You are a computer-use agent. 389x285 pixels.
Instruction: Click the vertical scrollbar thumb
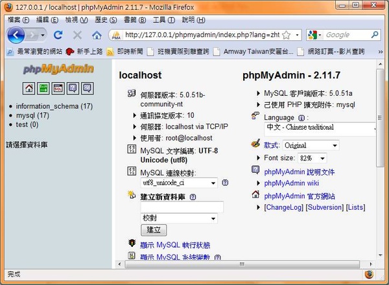tap(380, 118)
